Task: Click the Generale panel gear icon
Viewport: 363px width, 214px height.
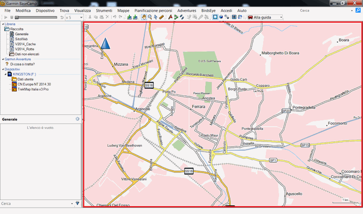Action: 78,119
